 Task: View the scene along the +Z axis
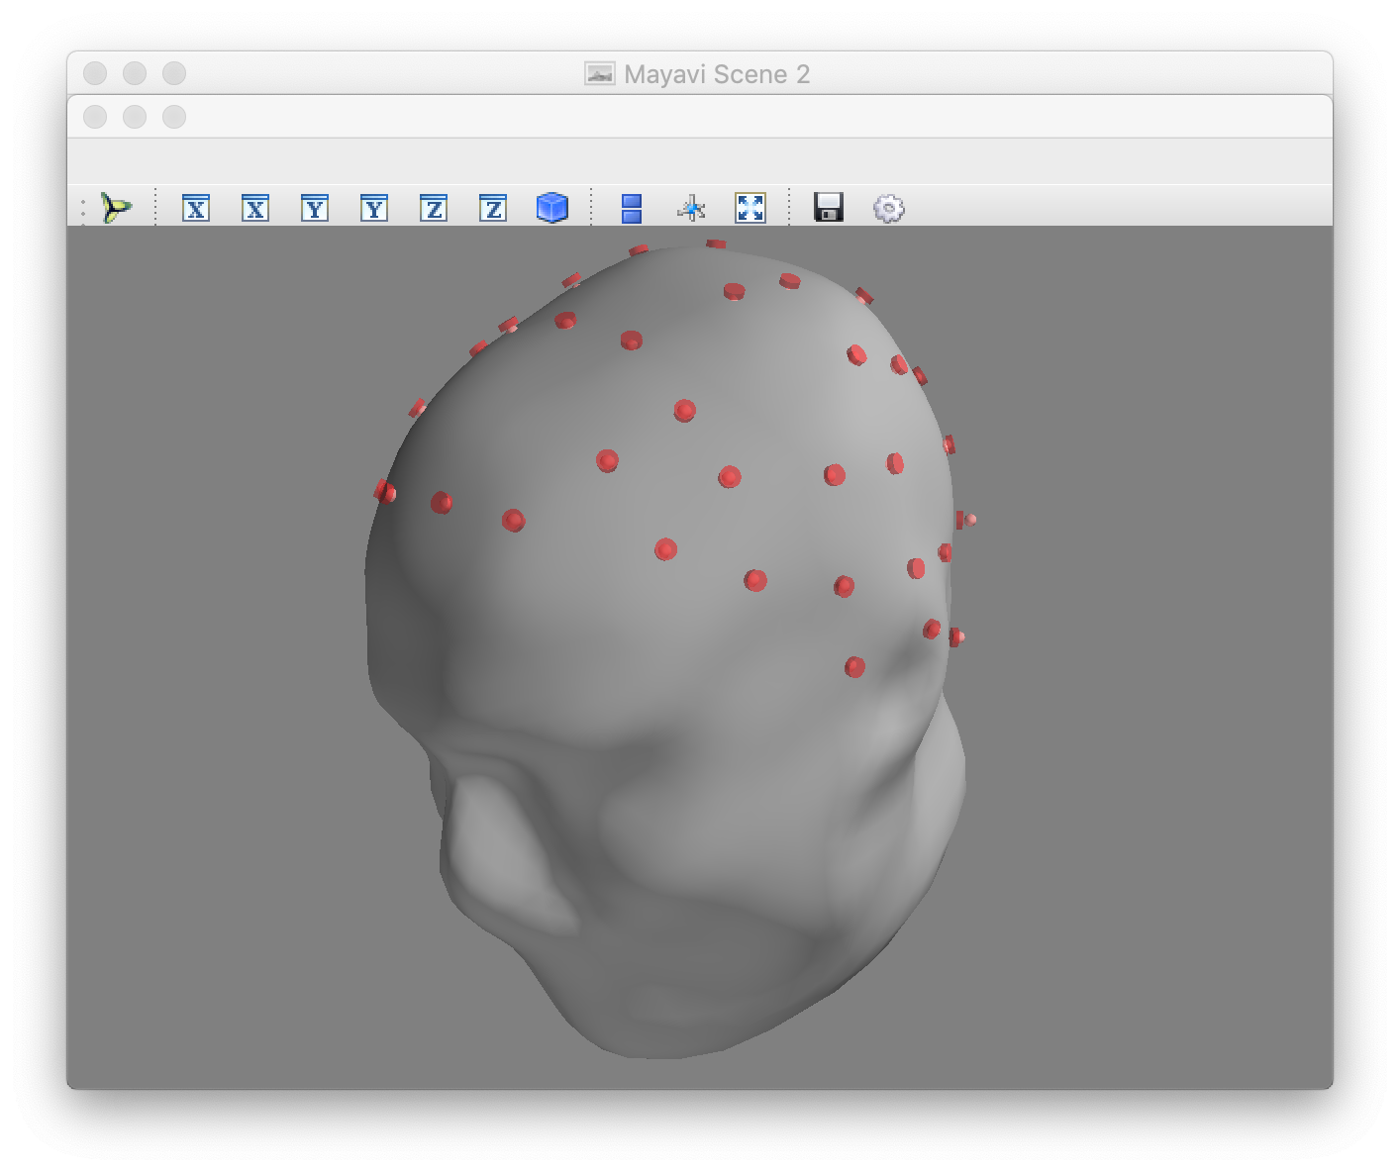coord(433,208)
